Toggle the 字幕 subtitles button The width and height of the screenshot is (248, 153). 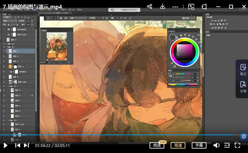(x=199, y=145)
